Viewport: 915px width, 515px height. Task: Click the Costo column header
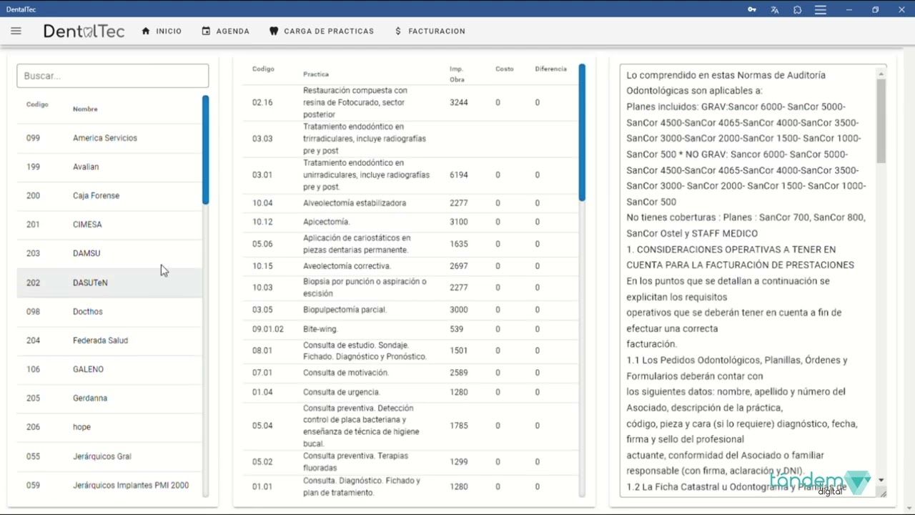pos(505,69)
